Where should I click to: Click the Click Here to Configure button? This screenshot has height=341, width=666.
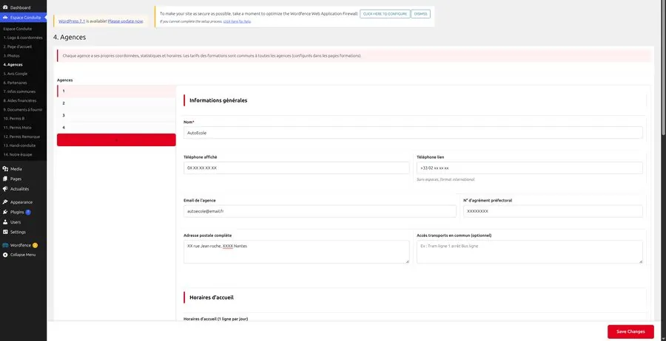pos(385,14)
